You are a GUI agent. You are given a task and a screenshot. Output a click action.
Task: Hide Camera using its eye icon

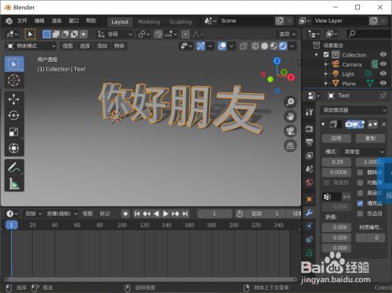[x=383, y=64]
